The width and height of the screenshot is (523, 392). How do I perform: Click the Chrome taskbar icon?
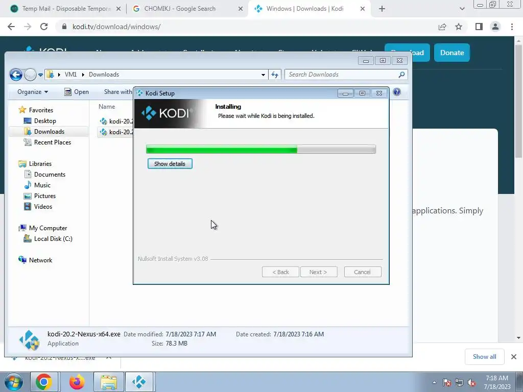(x=44, y=382)
